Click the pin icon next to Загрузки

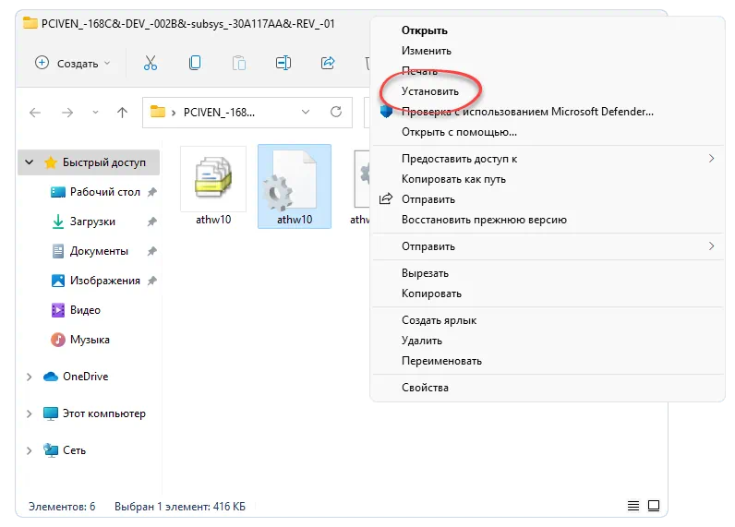pos(151,222)
